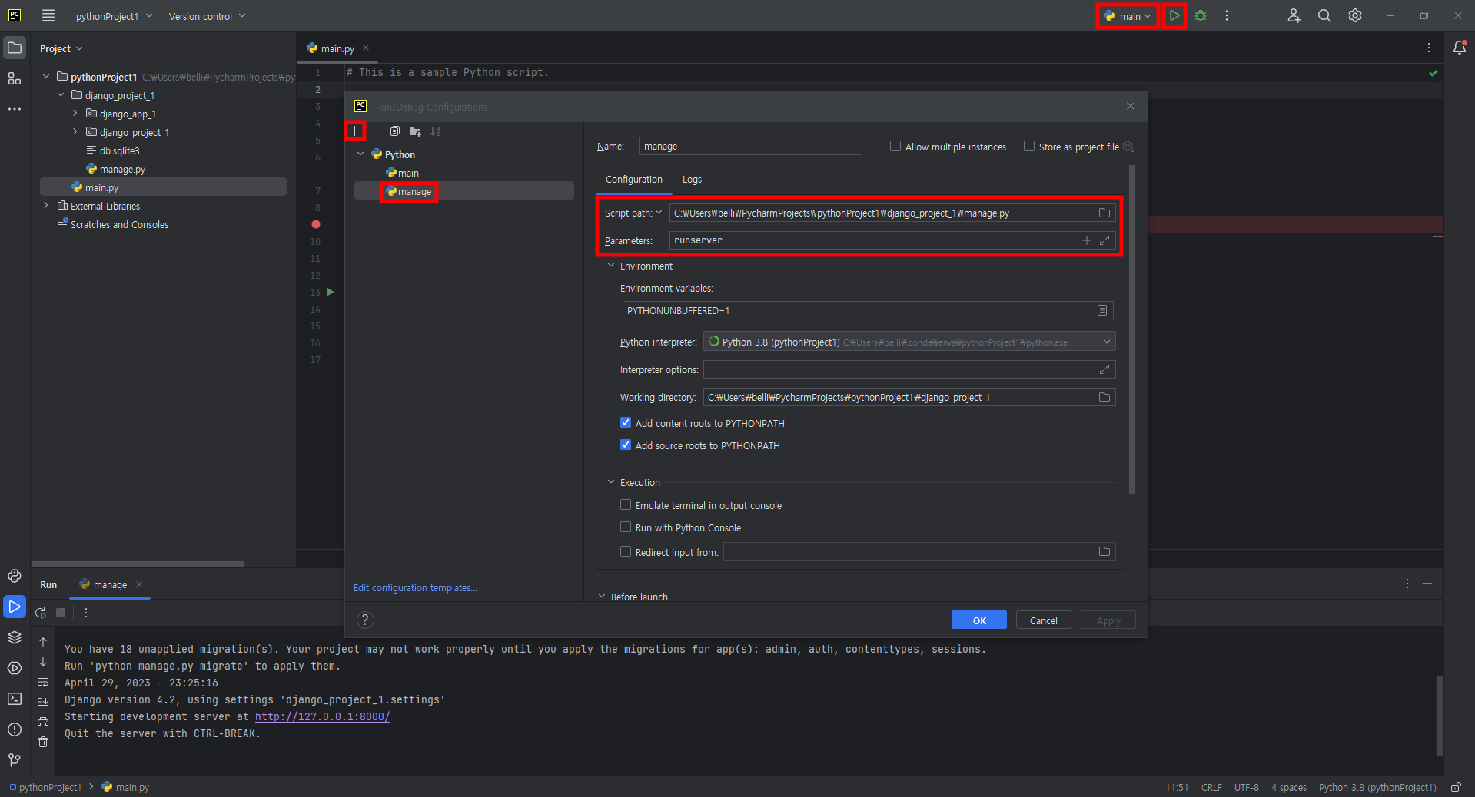Open the http://127.0.0.1:8000/ server link
Screen dimensions: 1475x797
tap(322, 716)
